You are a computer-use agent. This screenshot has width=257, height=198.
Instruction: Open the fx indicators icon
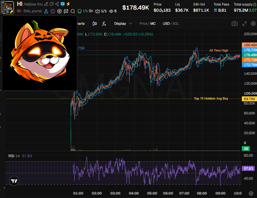104,24
